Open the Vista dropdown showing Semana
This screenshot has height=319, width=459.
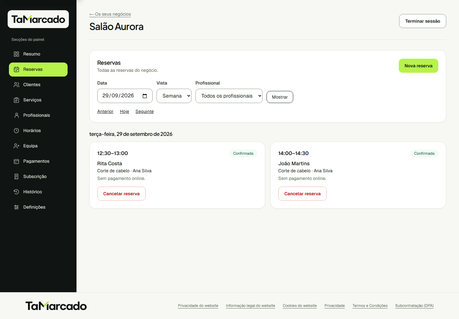[174, 96]
